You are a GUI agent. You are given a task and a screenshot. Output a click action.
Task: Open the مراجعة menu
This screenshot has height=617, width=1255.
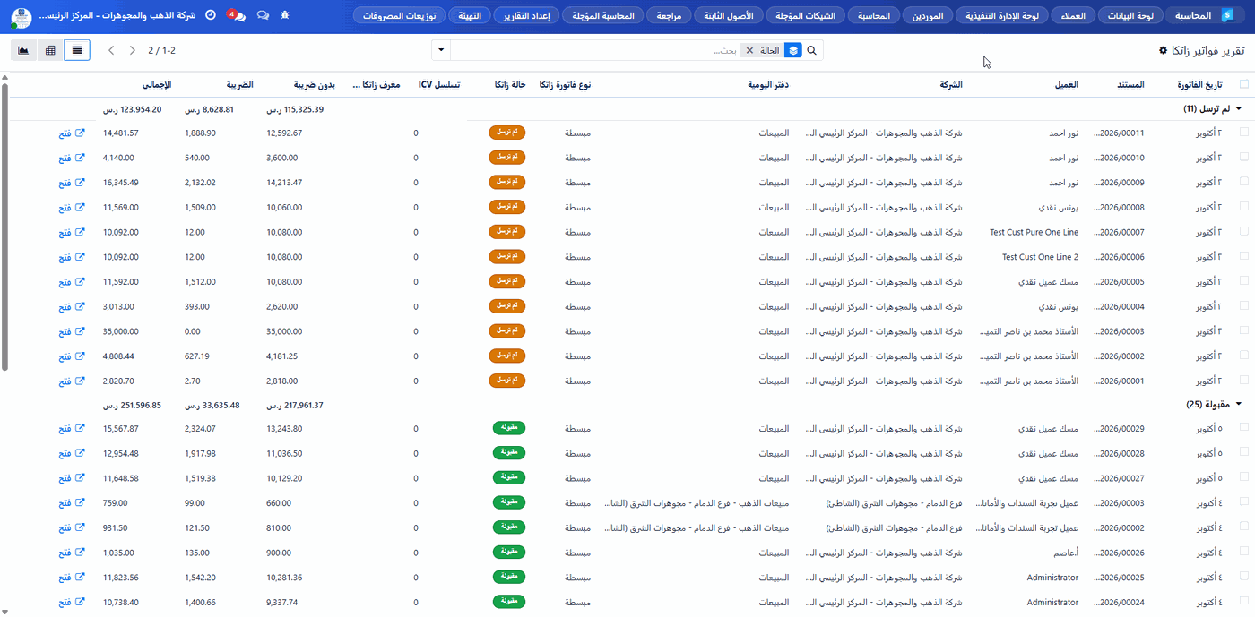pos(668,16)
